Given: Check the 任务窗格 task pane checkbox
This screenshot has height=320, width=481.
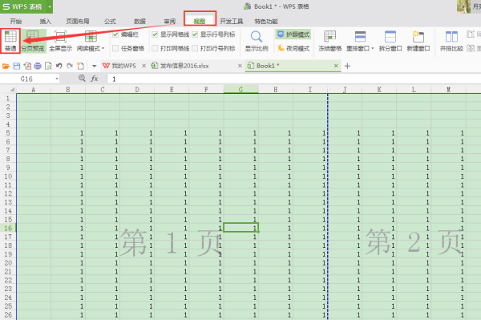Looking at the screenshot, I should click(115, 48).
